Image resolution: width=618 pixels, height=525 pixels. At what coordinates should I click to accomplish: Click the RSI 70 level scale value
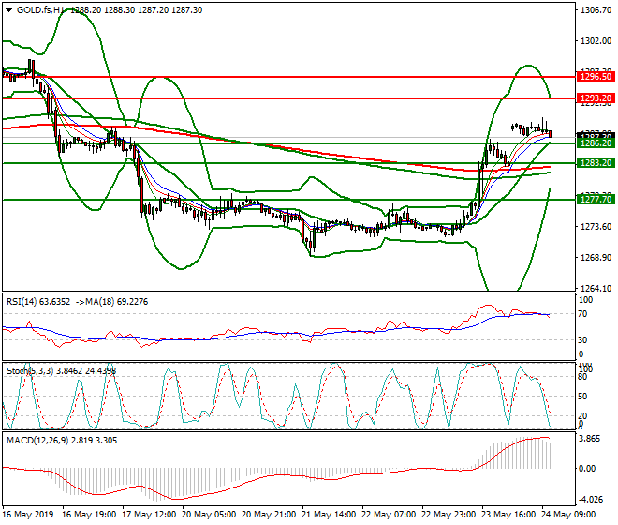(583, 314)
